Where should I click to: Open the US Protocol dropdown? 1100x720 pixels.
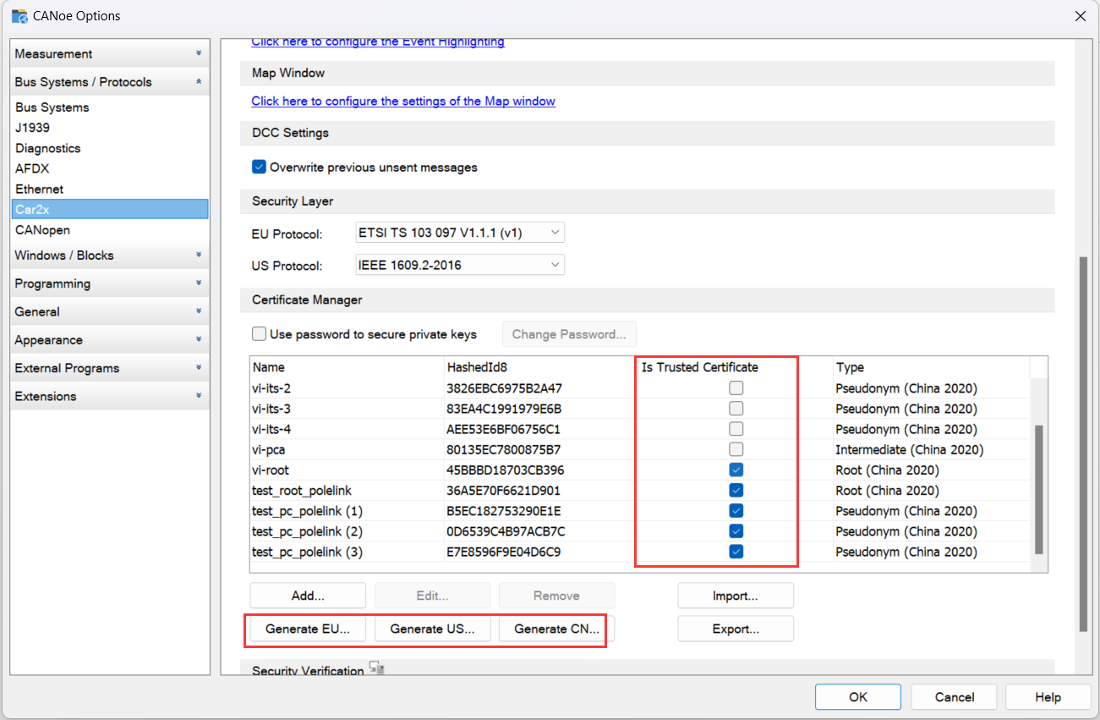coord(461,265)
